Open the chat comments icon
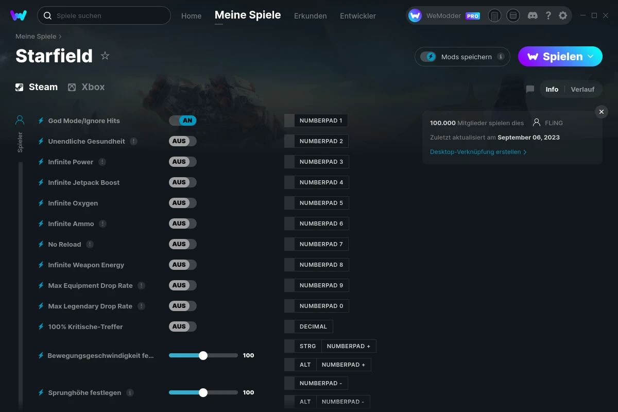The image size is (618, 412). pos(530,89)
